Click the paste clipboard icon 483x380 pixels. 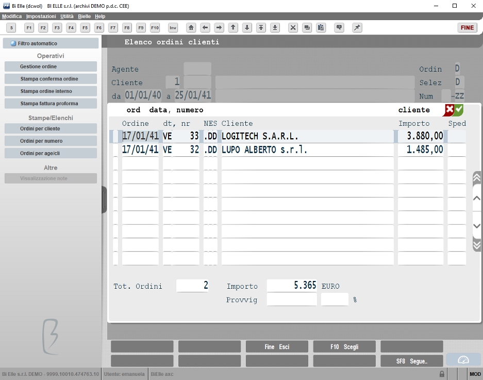coord(321,28)
